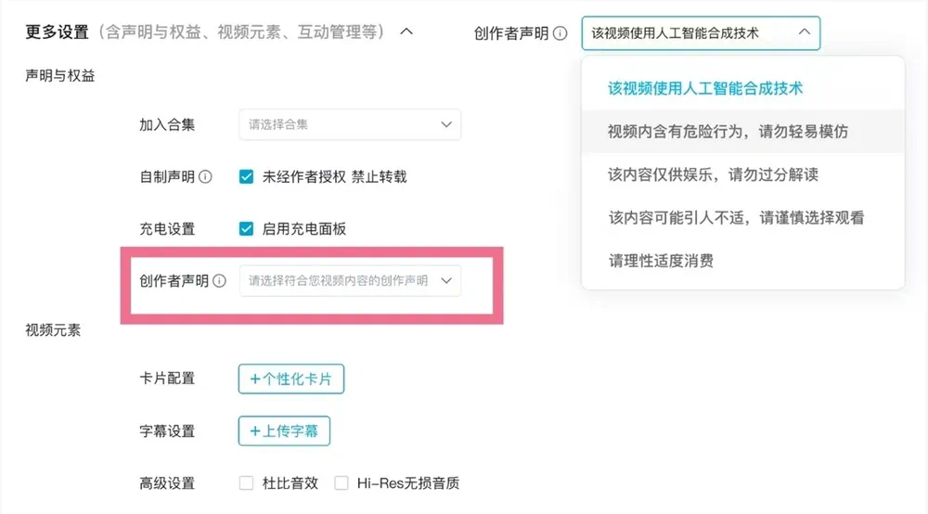Click the +个性化卡片 button
The height and width of the screenshot is (514, 928).
pyautogui.click(x=291, y=379)
